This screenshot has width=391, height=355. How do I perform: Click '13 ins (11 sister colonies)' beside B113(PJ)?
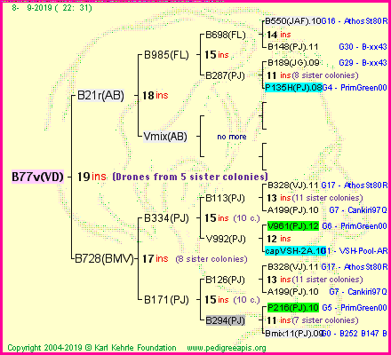click(315, 198)
